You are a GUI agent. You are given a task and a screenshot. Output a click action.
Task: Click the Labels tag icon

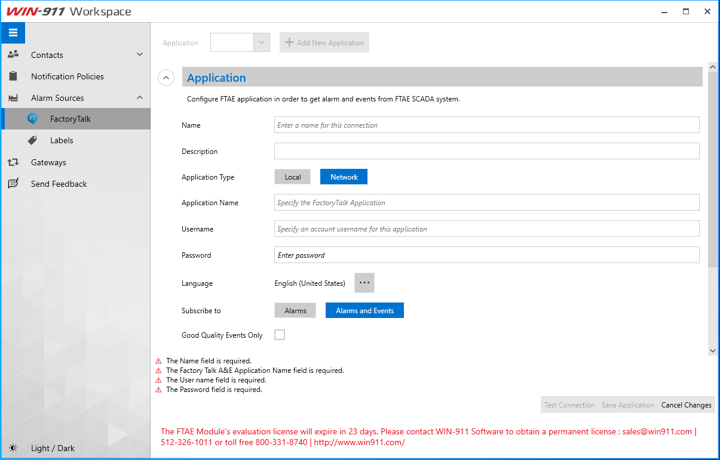click(x=33, y=140)
